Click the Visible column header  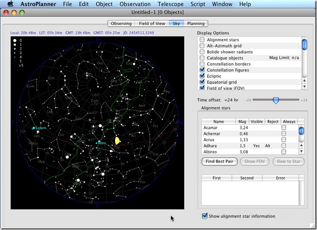[x=257, y=121]
